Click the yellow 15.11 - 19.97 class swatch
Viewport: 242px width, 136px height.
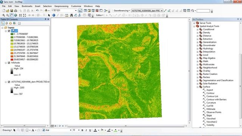(x=12, y=47)
